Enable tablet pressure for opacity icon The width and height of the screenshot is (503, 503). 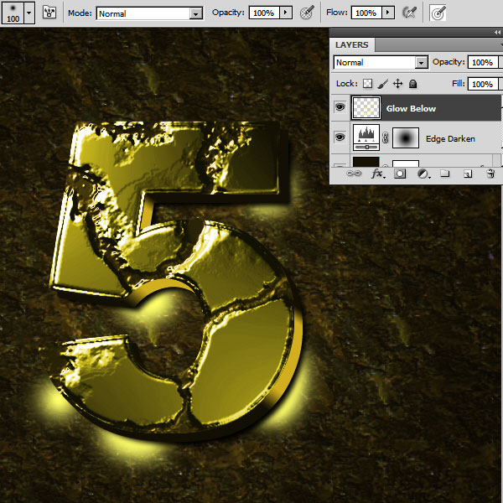pos(307,13)
